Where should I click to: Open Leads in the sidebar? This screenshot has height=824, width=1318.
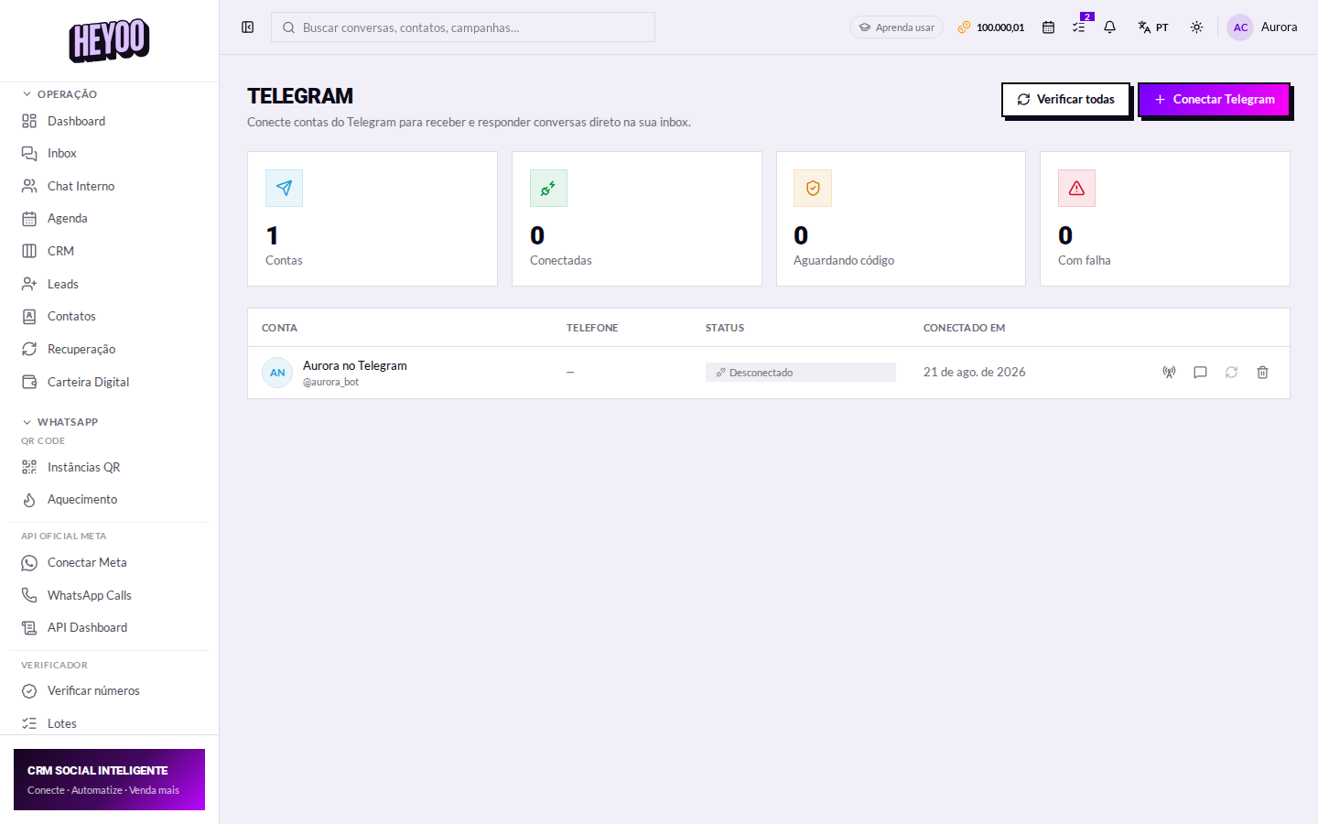click(110, 284)
